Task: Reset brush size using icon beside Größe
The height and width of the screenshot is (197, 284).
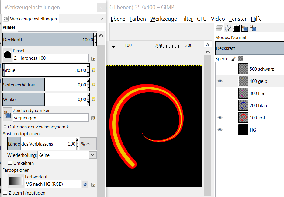Action: pyautogui.click(x=94, y=70)
